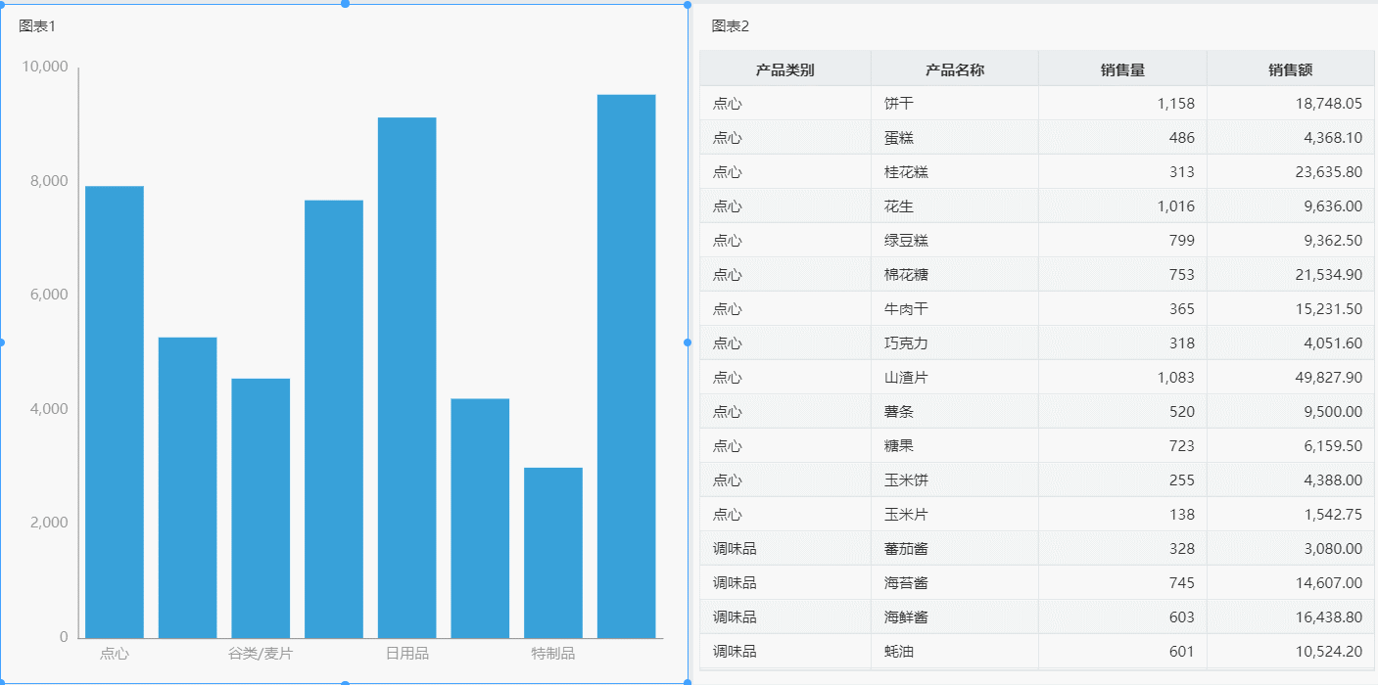Select the 图表1 chart title
This screenshot has height=685, width=1378.
pyautogui.click(x=37, y=26)
